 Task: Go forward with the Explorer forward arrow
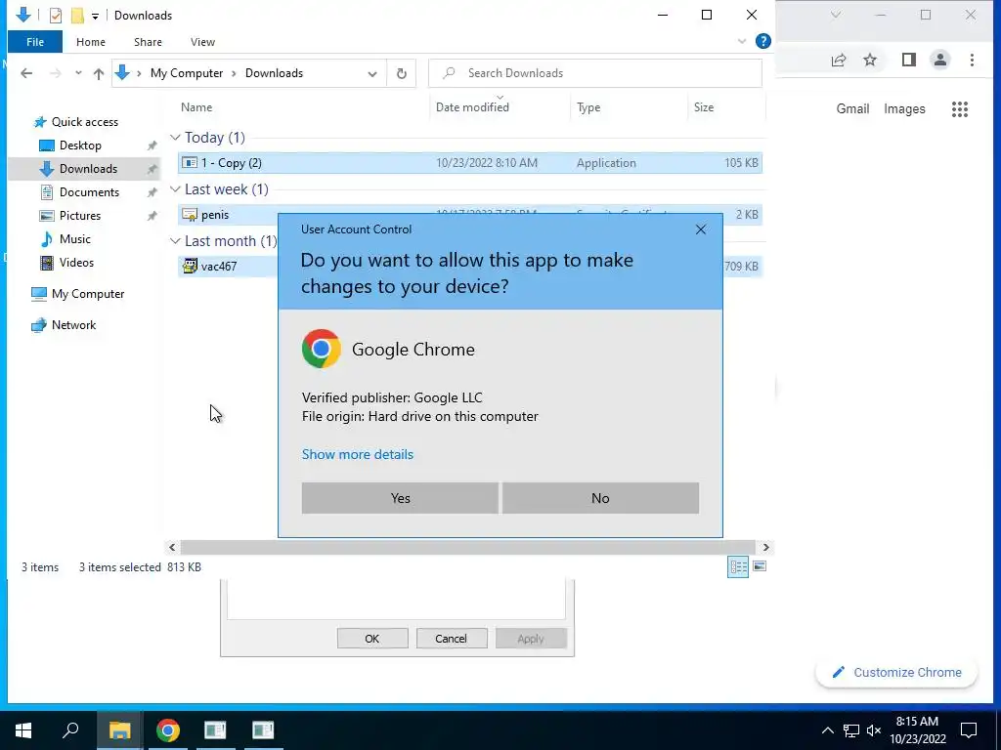pyautogui.click(x=56, y=73)
